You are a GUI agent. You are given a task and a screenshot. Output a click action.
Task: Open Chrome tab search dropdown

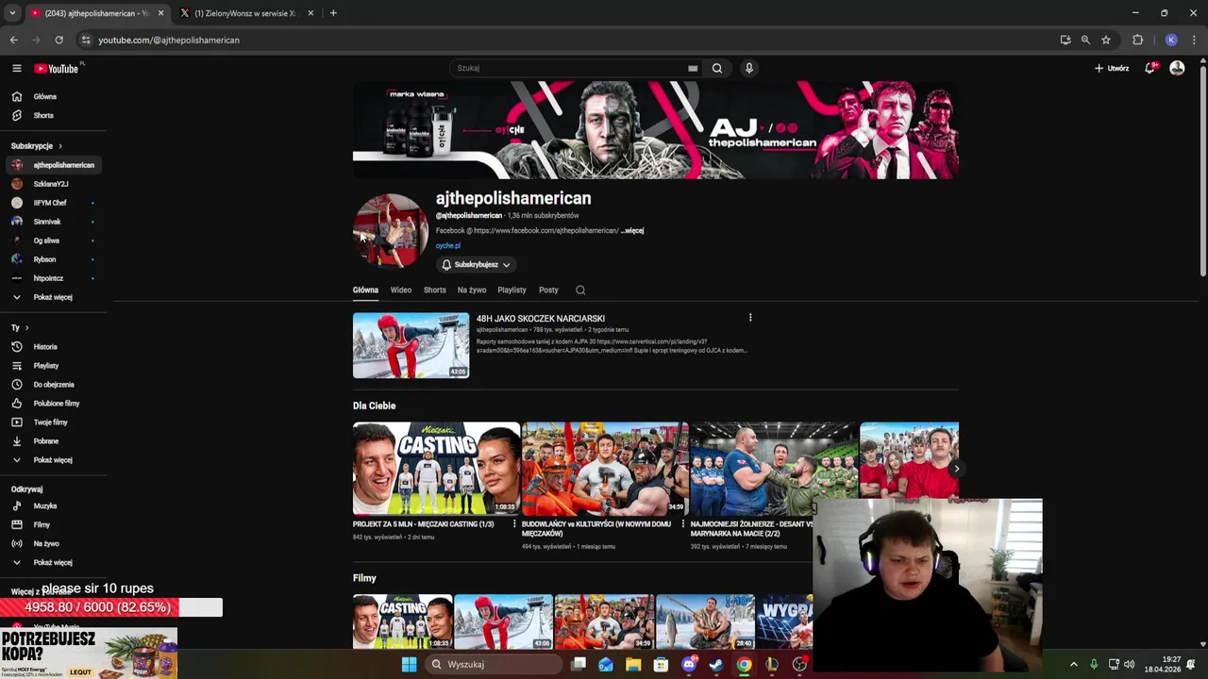12,13
